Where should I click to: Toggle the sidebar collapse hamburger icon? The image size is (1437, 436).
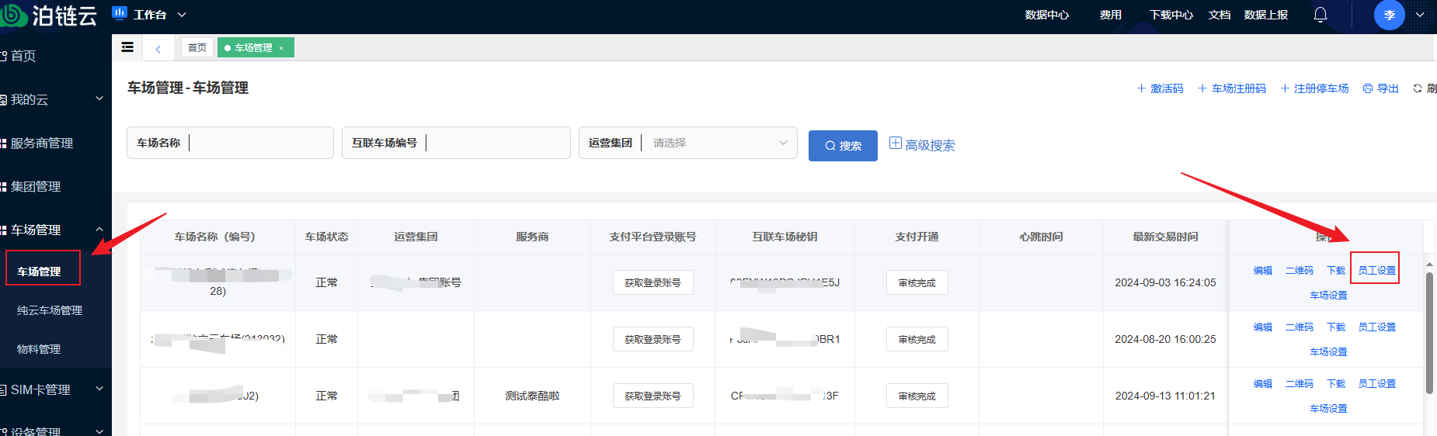[x=127, y=47]
